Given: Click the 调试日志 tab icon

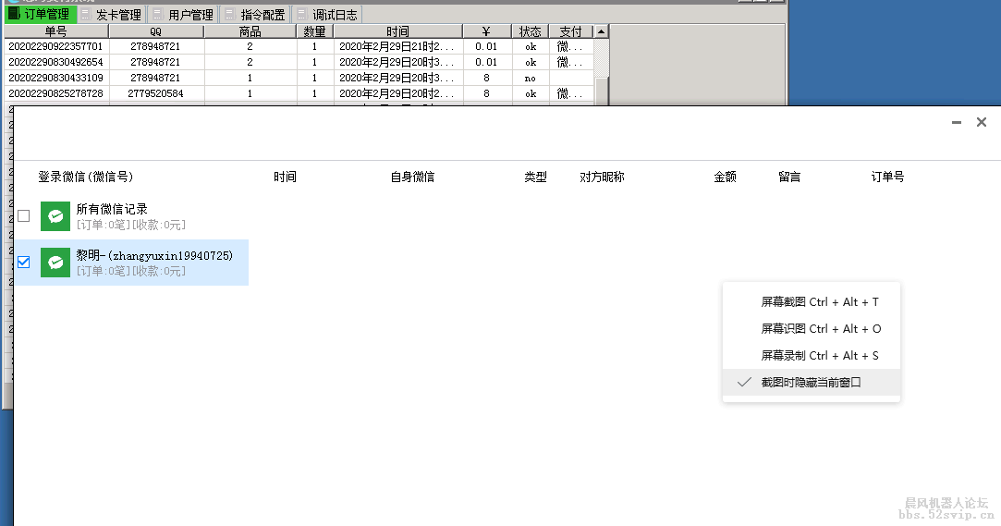Looking at the screenshot, I should [302, 14].
